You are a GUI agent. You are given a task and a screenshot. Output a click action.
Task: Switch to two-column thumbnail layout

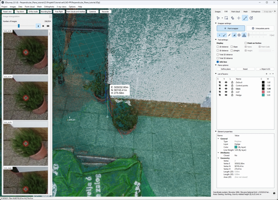click(x=43, y=26)
